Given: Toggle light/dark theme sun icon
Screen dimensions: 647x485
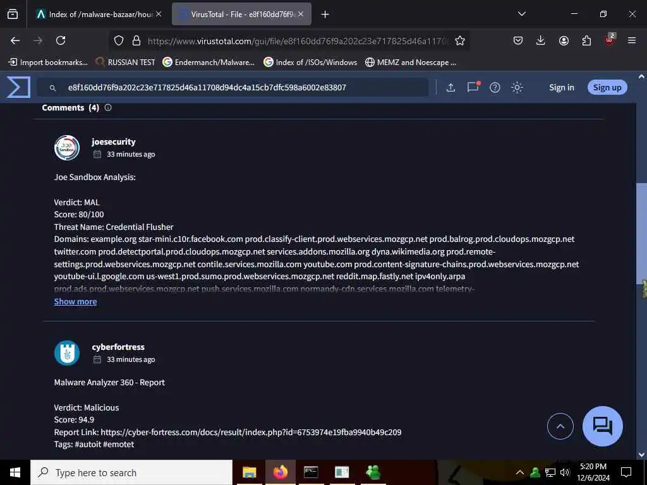Looking at the screenshot, I should (517, 87).
